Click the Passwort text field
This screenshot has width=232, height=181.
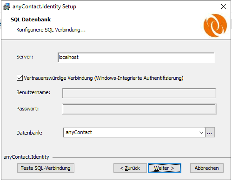(x=139, y=109)
